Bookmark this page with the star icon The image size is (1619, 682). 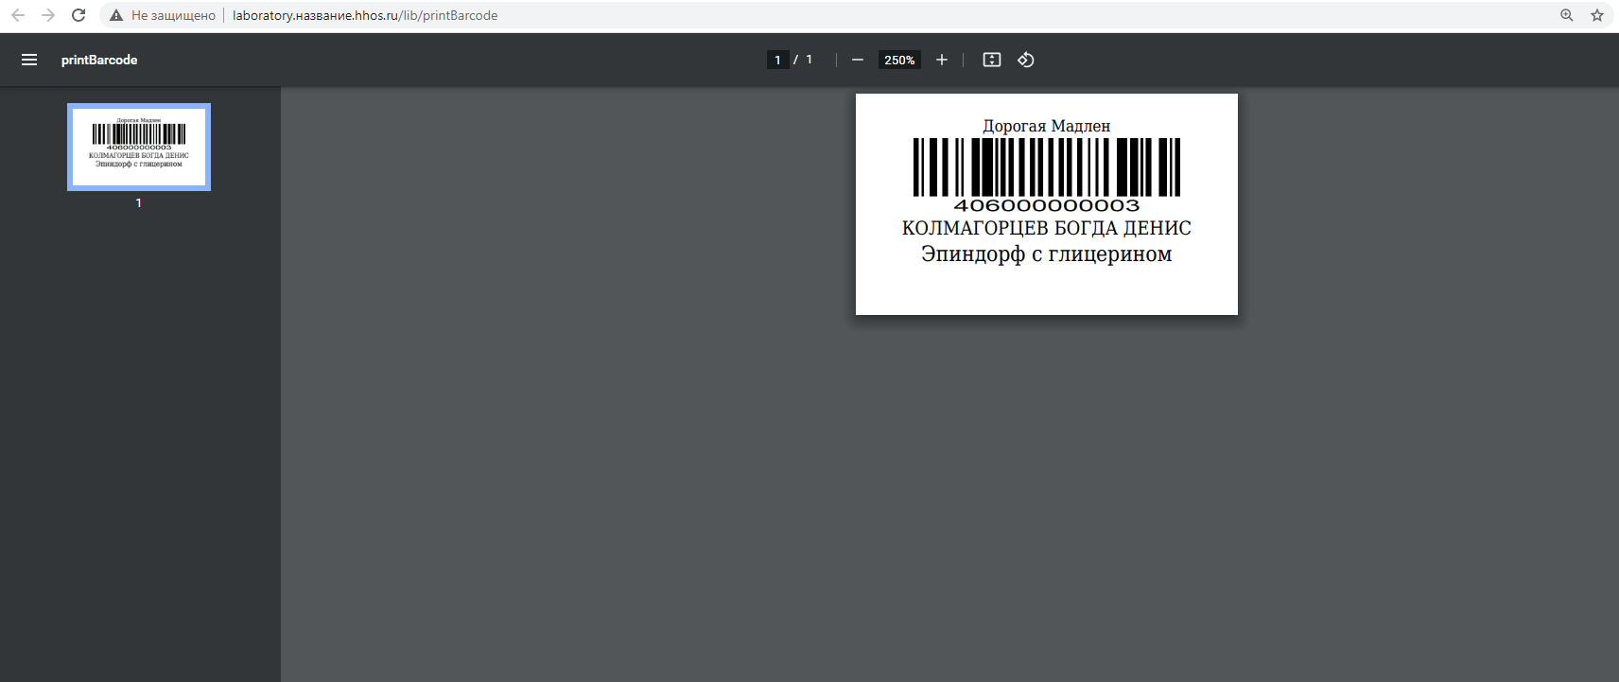pos(1597,15)
